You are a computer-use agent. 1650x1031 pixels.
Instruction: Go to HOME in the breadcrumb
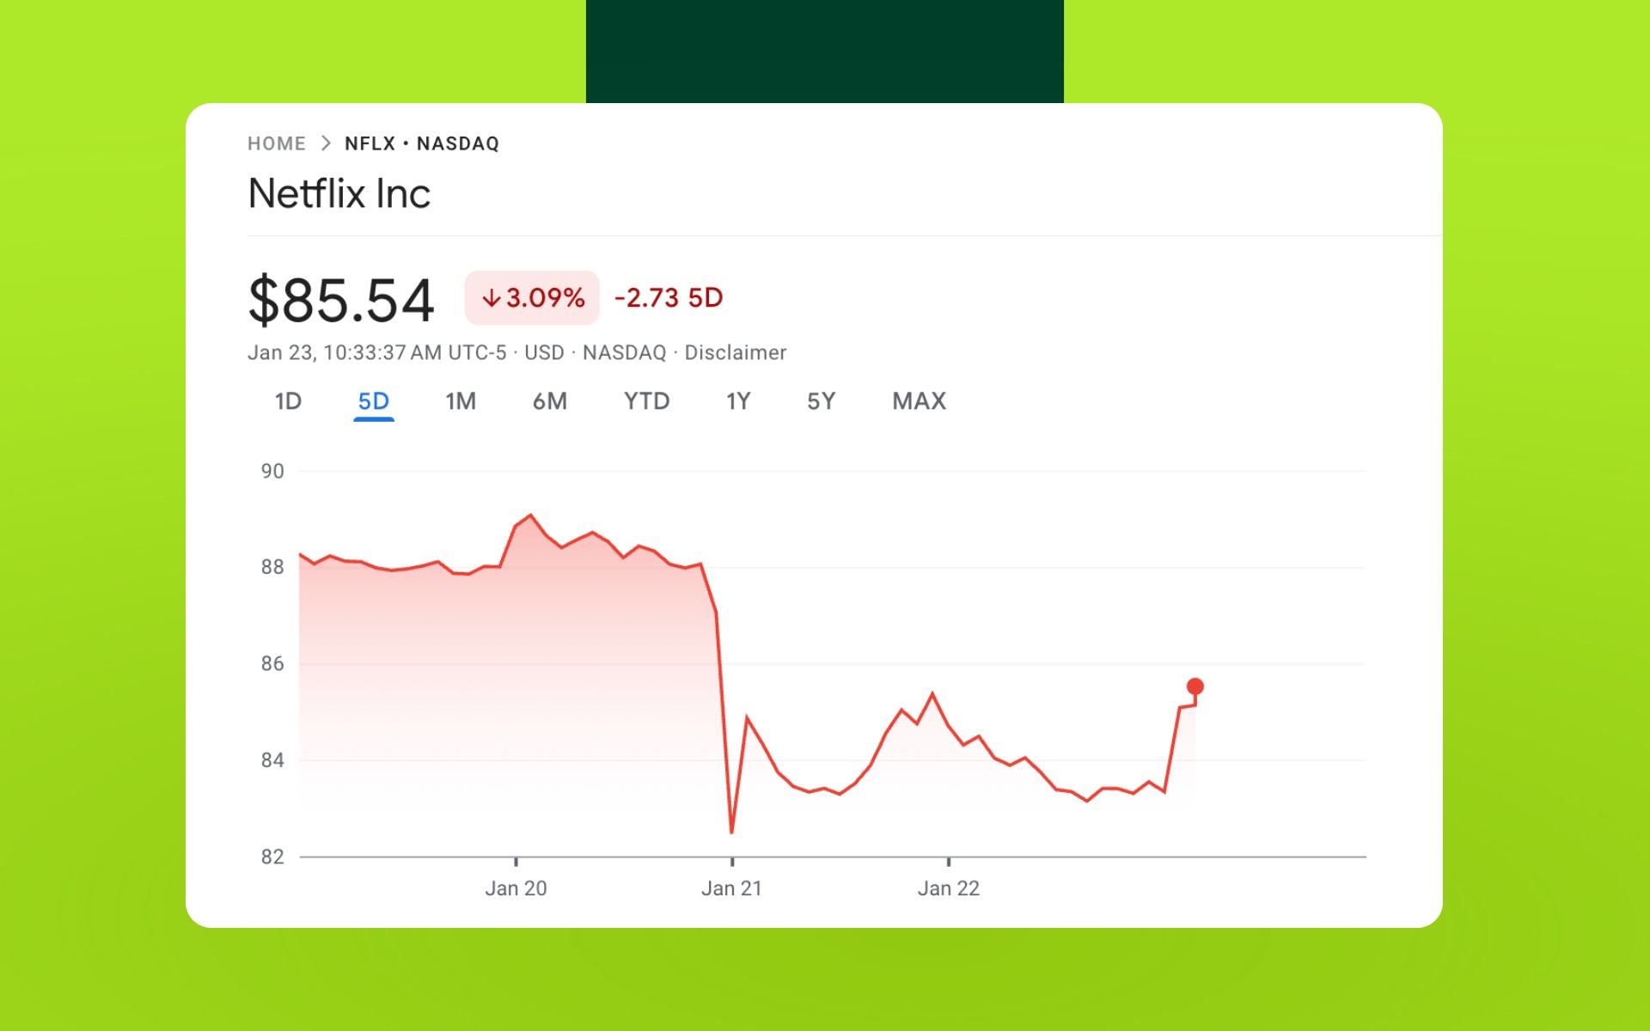pyautogui.click(x=277, y=143)
